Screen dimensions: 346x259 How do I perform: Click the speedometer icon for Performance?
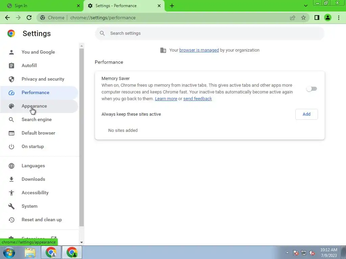click(x=11, y=93)
